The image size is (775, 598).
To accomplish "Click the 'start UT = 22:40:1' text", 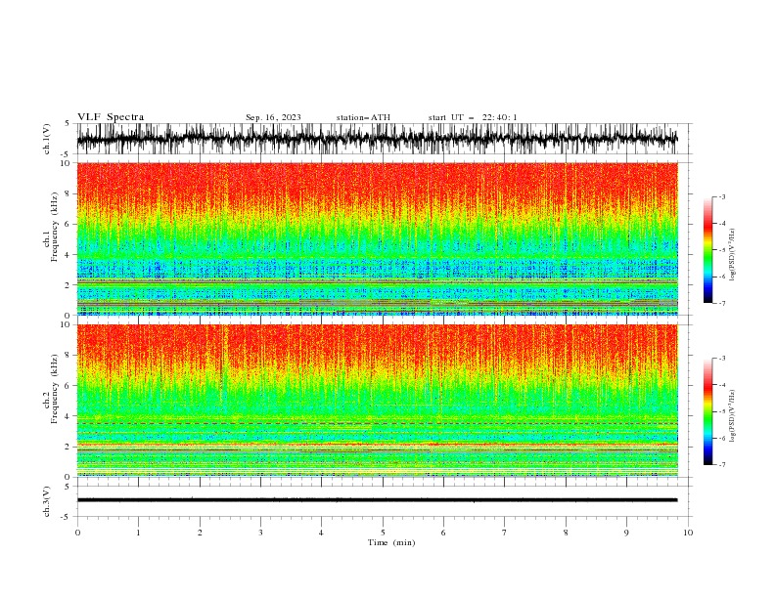I will tap(473, 117).
